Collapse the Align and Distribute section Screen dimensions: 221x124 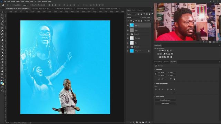click(x=155, y=83)
